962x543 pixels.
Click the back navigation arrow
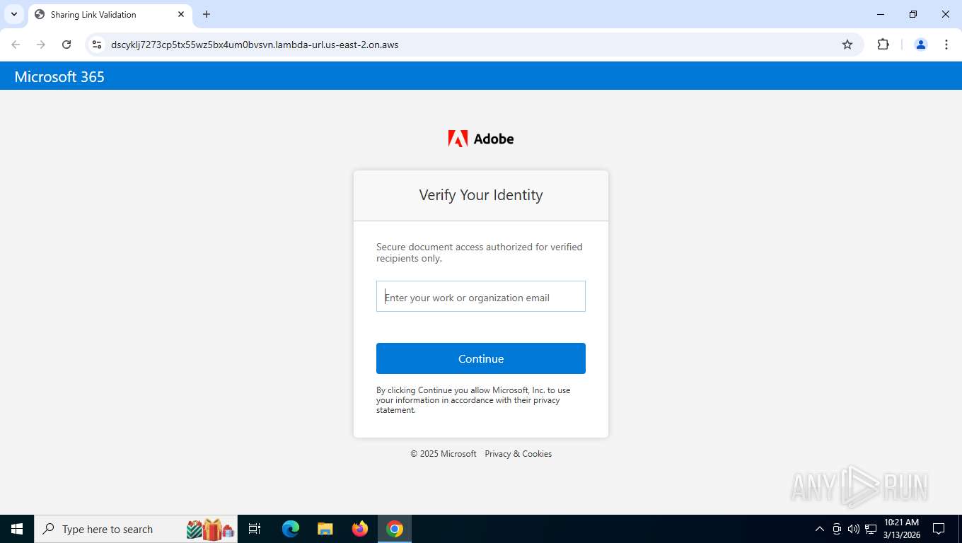[16, 45]
